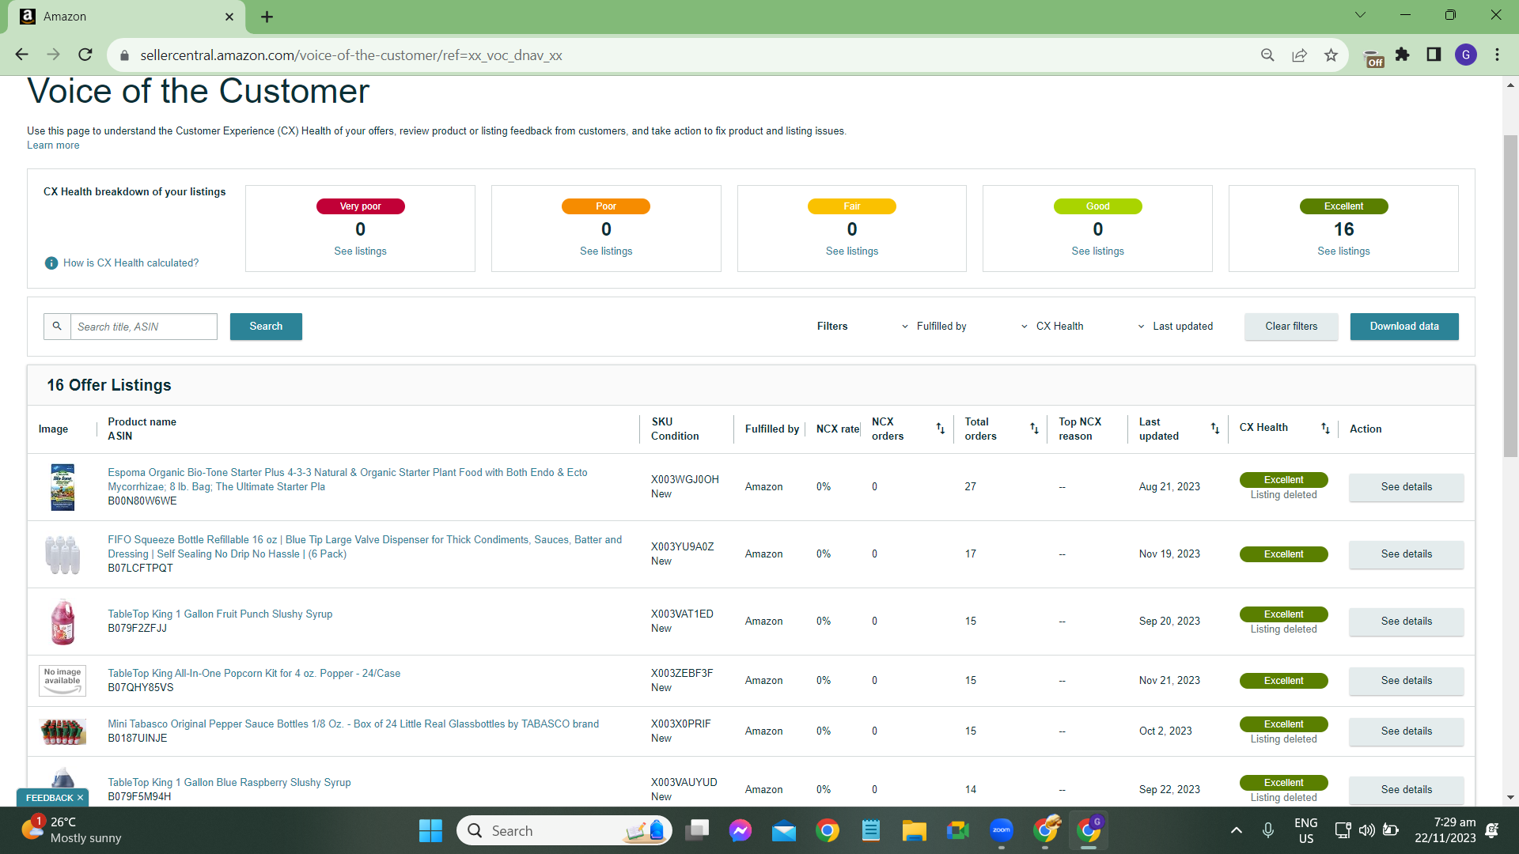Click the browser address bar URL
1519x854 pixels.
[351, 55]
